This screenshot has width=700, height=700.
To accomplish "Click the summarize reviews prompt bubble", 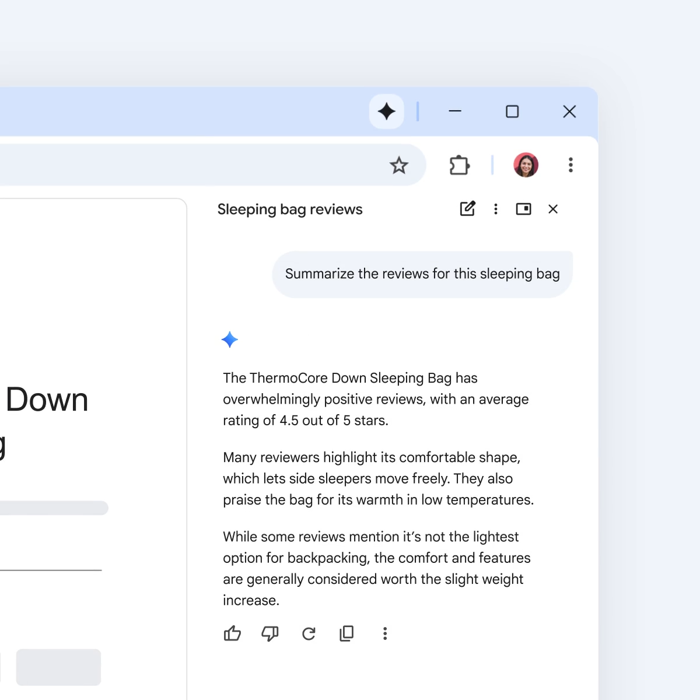I will [x=422, y=274].
